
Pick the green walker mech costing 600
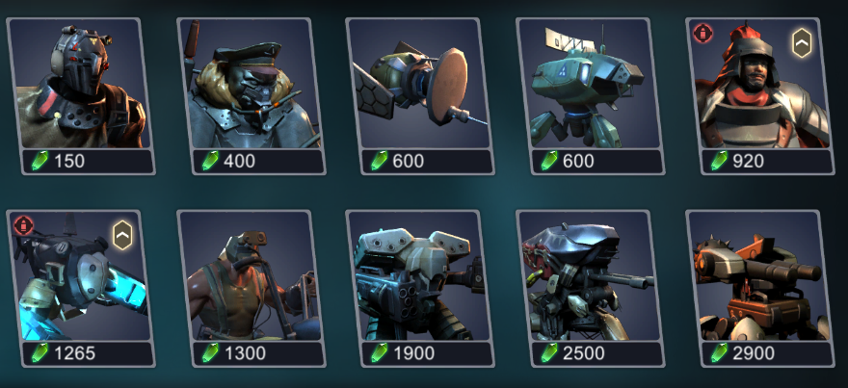[x=591, y=95]
